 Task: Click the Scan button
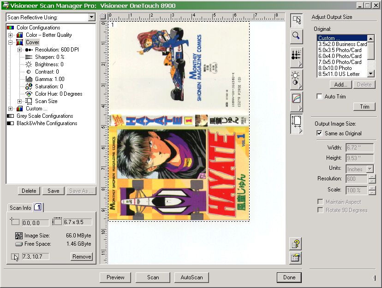153,277
